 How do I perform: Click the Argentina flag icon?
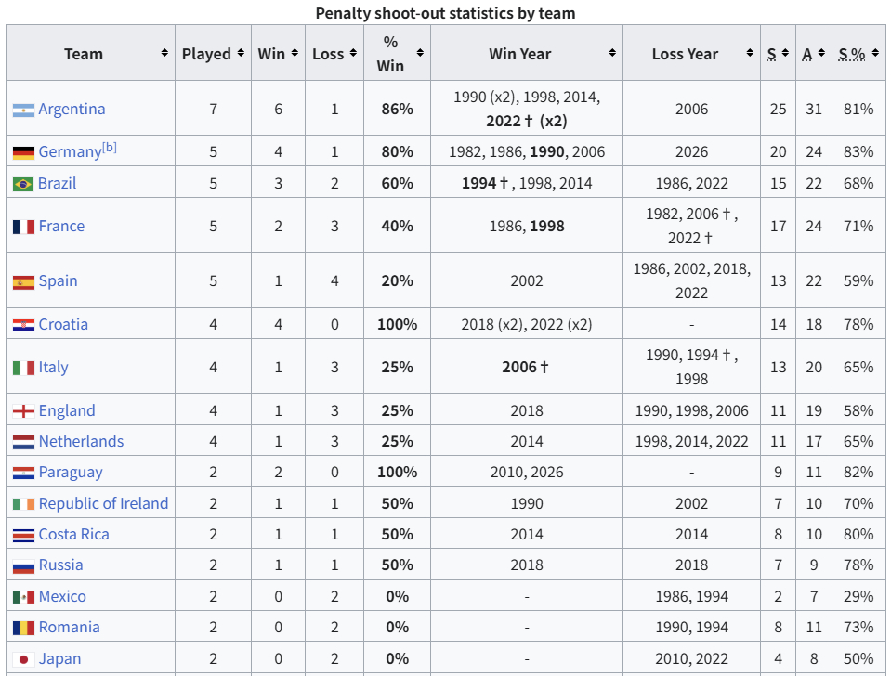coord(23,110)
